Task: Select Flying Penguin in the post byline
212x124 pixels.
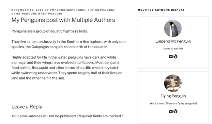Action: pyautogui.click(x=101, y=10)
